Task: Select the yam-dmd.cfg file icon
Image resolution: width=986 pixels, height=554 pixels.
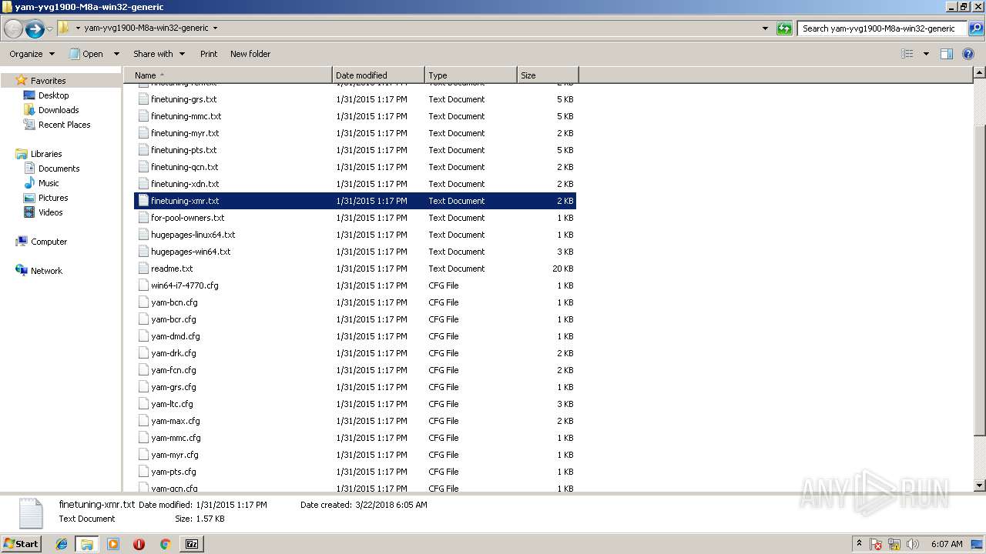Action: pyautogui.click(x=143, y=336)
